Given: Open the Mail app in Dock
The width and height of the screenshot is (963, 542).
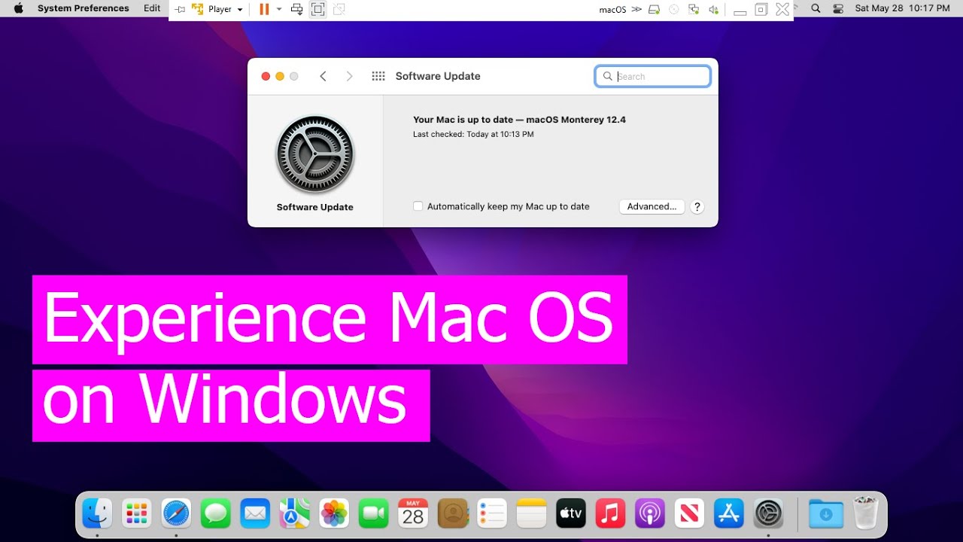Looking at the screenshot, I should [255, 513].
